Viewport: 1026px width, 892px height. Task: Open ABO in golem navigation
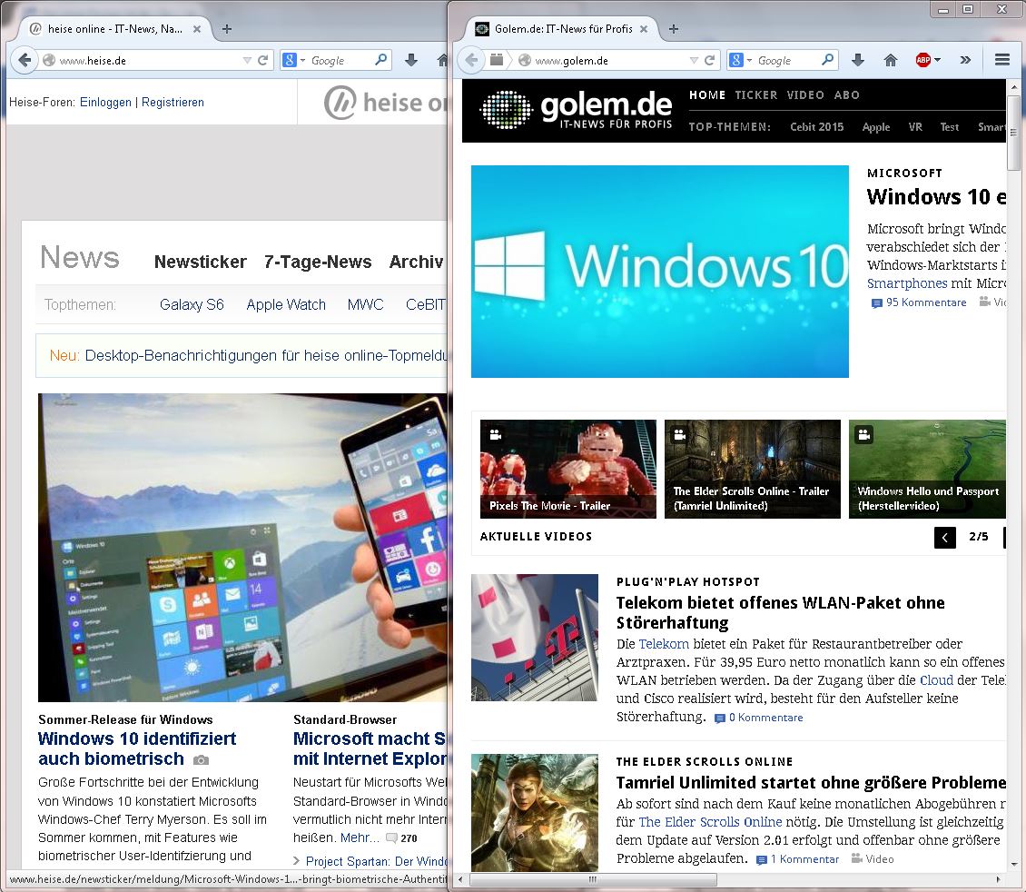coord(847,94)
